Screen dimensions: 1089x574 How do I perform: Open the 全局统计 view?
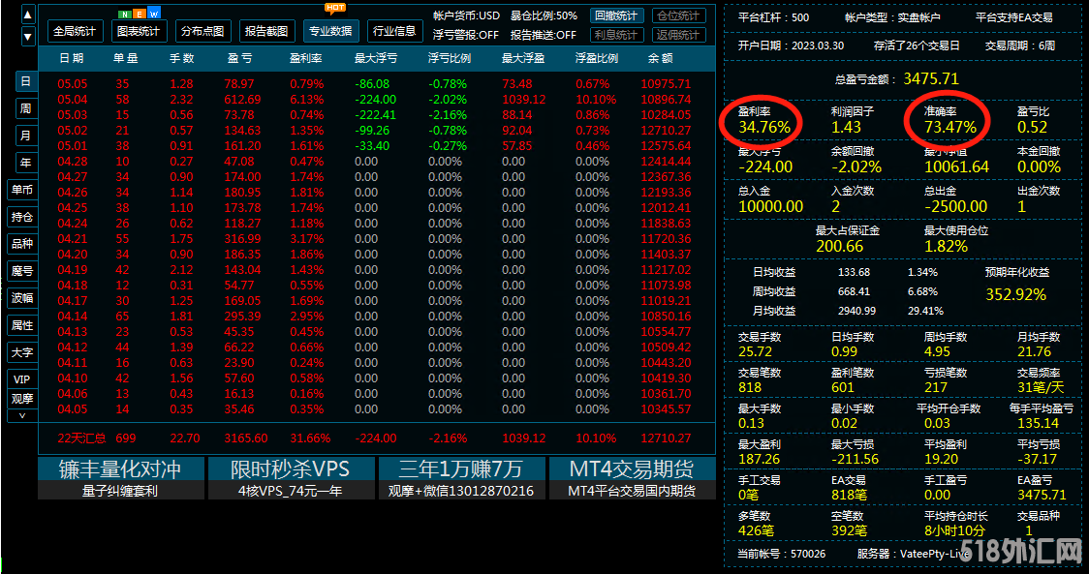75,31
